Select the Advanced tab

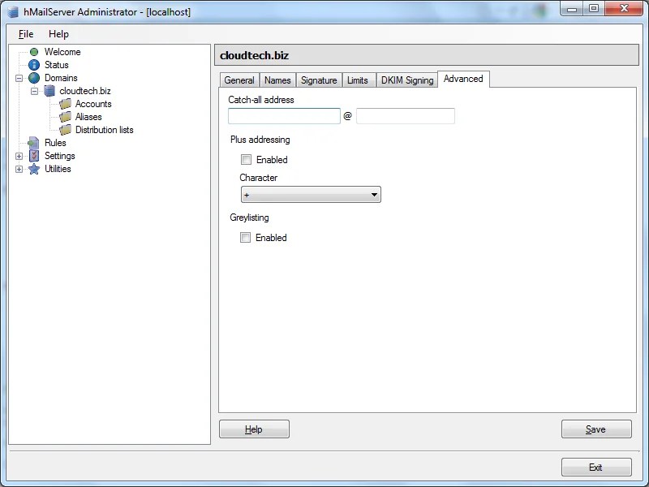click(x=463, y=79)
